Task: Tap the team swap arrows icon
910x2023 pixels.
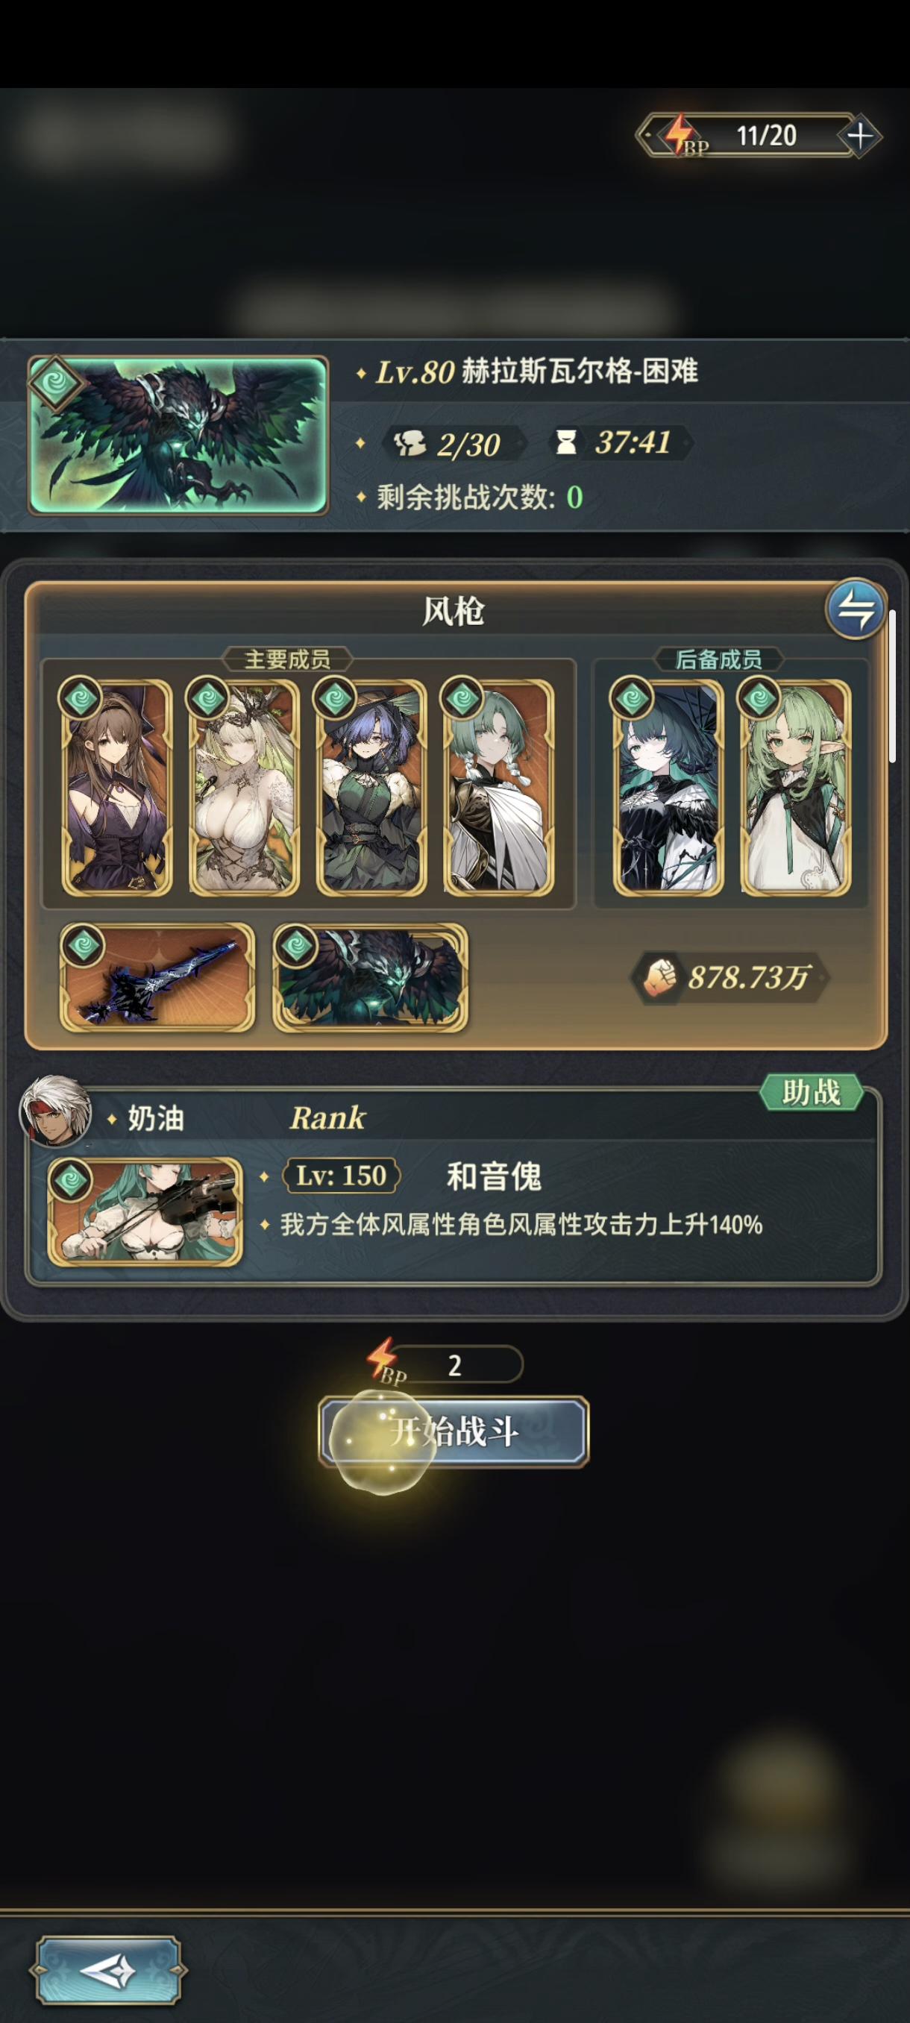Action: (855, 609)
